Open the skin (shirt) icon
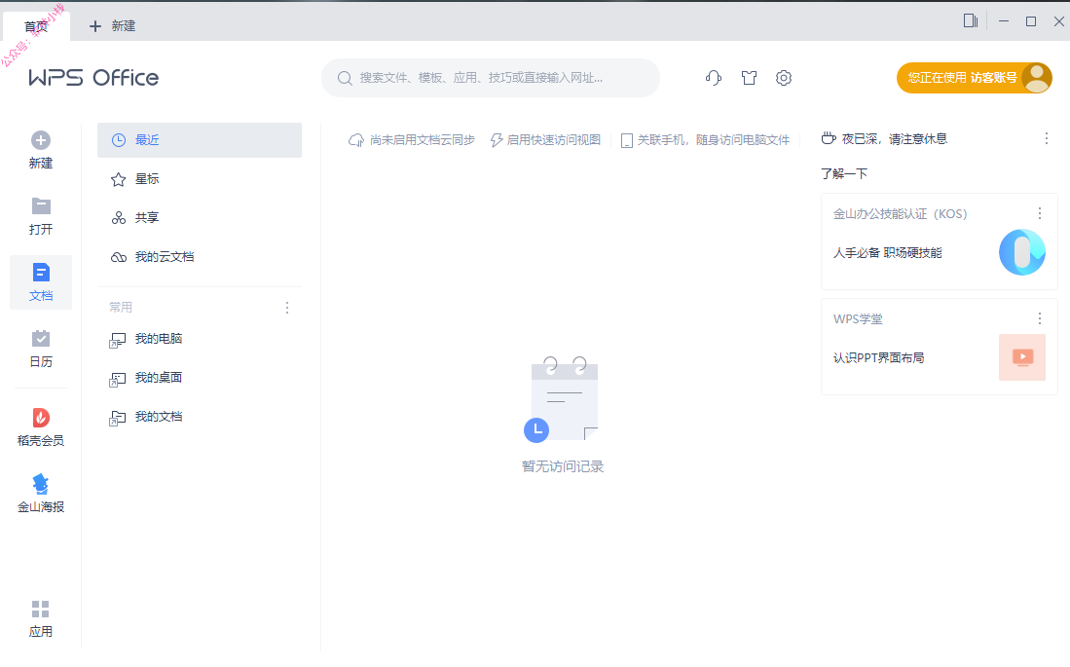Screen dimensions: 1070x667 click(x=749, y=78)
